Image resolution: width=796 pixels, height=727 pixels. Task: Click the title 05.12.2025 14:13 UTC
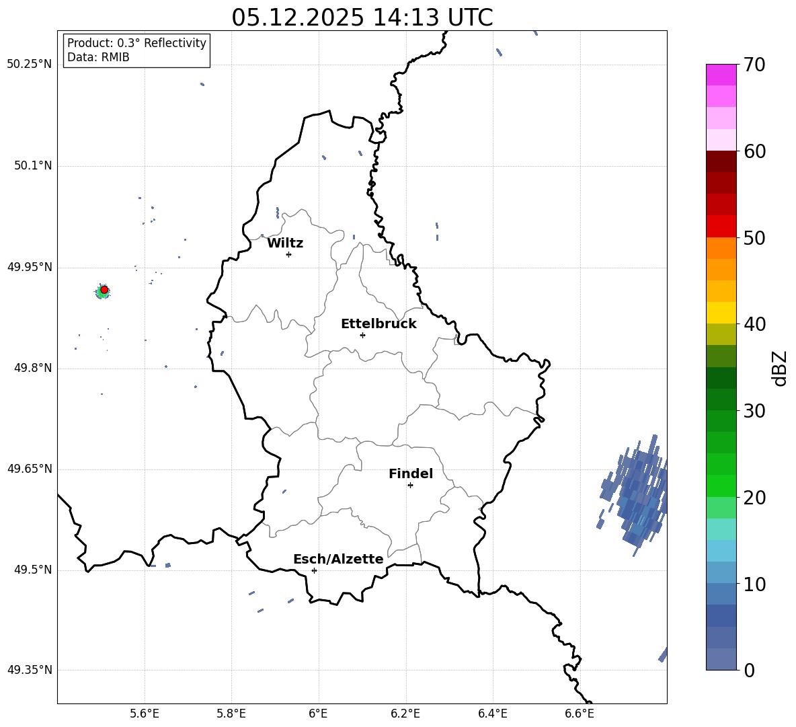[x=362, y=17]
